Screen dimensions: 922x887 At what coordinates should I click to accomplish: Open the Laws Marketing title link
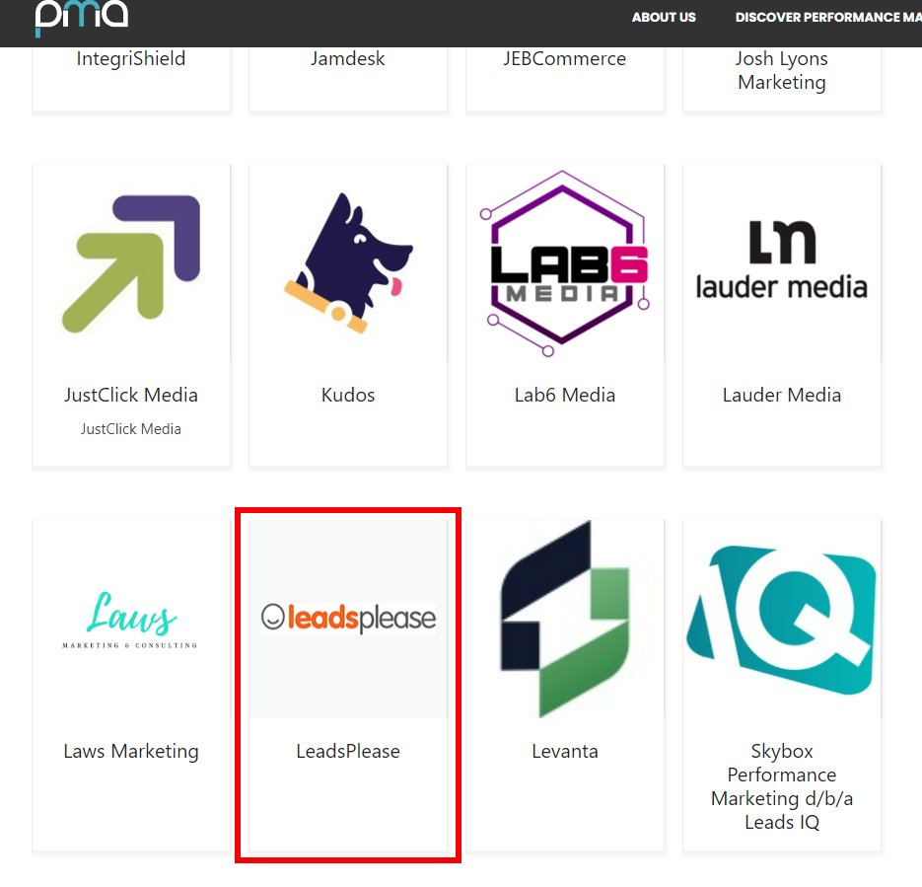(x=131, y=751)
